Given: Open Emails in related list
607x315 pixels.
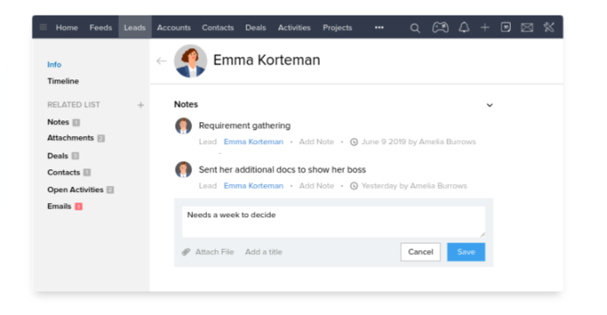Looking at the screenshot, I should click(59, 206).
